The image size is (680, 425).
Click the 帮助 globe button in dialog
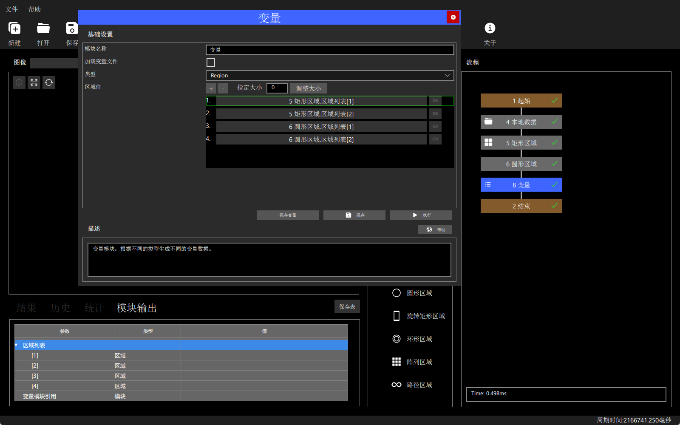pos(435,229)
